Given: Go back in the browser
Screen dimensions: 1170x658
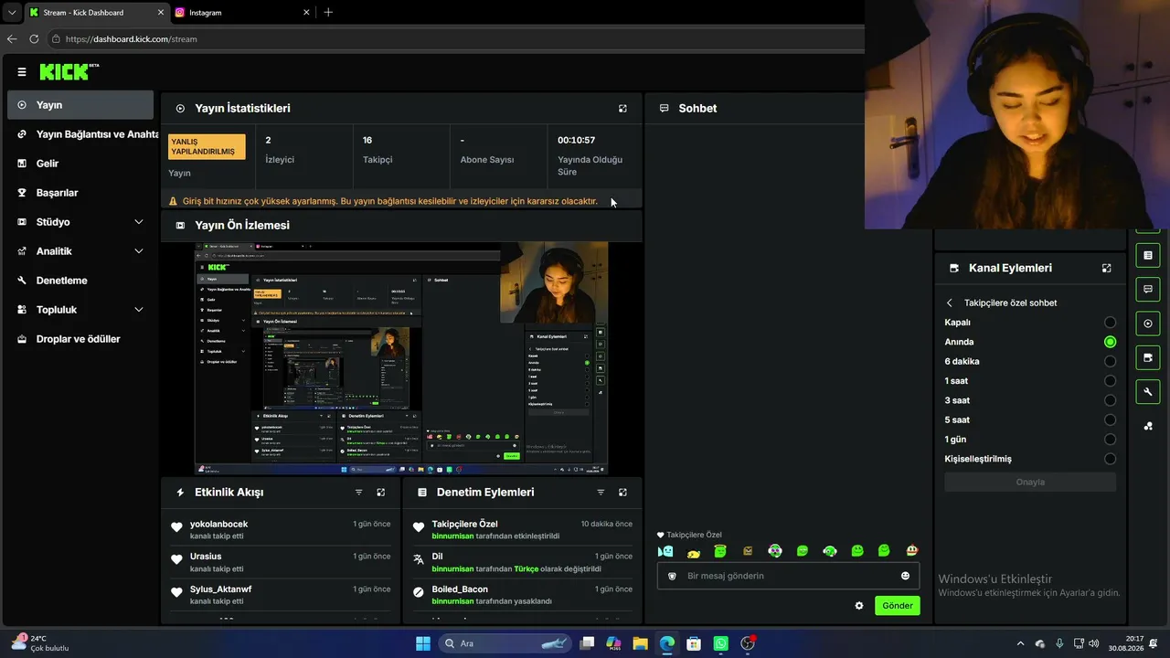Looking at the screenshot, I should [12, 39].
